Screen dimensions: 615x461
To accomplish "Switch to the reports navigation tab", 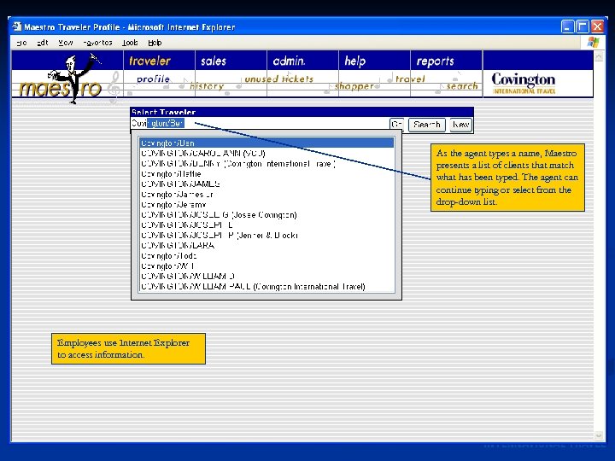I will pos(435,61).
